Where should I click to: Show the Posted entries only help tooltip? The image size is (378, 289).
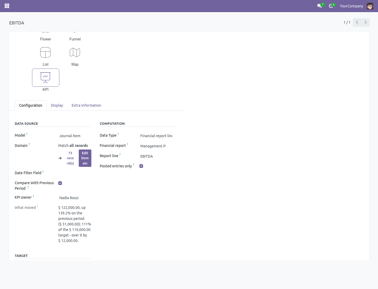(x=133, y=165)
